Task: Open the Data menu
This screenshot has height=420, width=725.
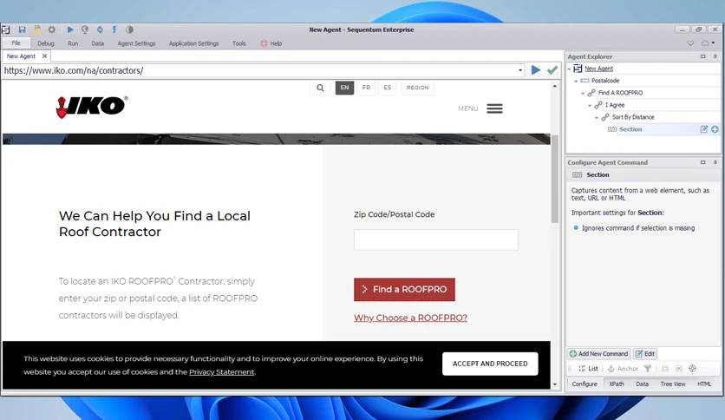Action: [97, 43]
